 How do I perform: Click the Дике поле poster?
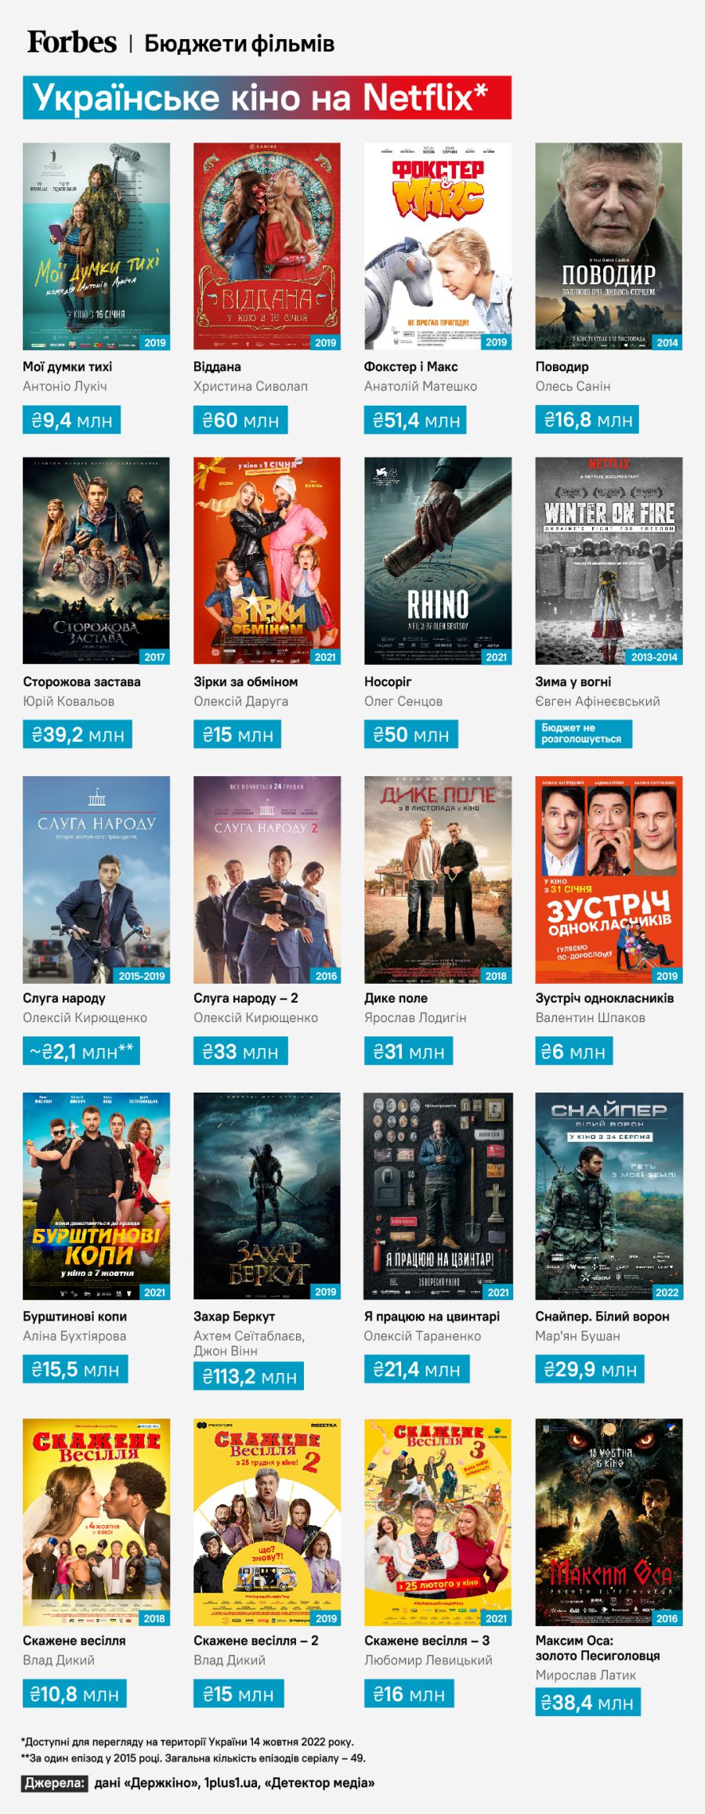point(438,880)
